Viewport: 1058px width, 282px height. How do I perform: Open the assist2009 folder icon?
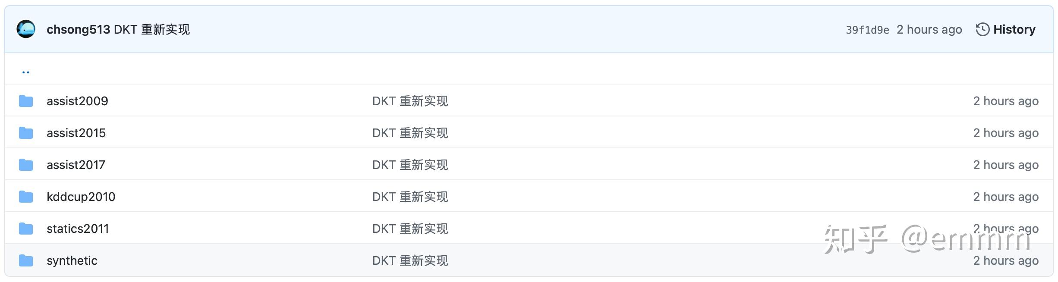(x=26, y=100)
